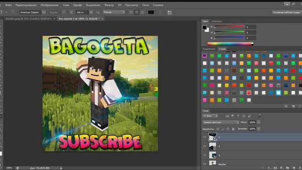Open American Captain font family dropdown arrow
This screenshot has height=170, width=302.
click(44, 12)
